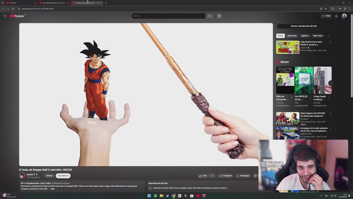Click the page vertical scrollbar
The height and width of the screenshot is (199, 353).
coord(352,55)
